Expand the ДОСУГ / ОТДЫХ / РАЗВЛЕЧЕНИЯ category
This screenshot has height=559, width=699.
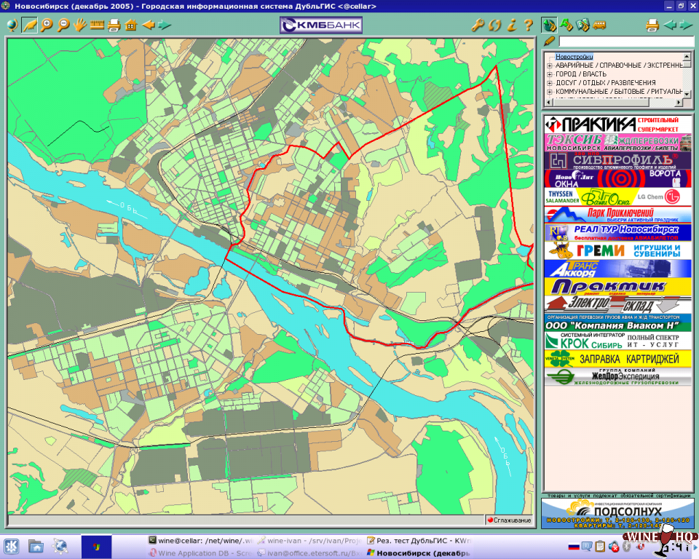[x=550, y=83]
